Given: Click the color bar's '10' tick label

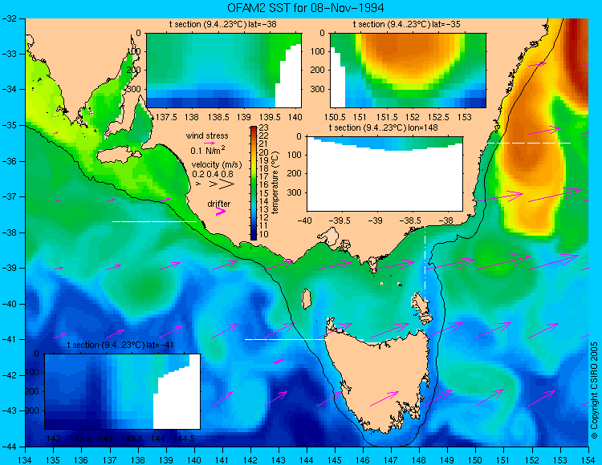Looking at the screenshot, I should [264, 234].
